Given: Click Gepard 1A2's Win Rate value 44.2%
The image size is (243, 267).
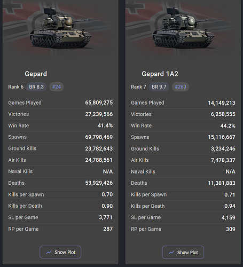Looking at the screenshot, I should coord(228,125).
